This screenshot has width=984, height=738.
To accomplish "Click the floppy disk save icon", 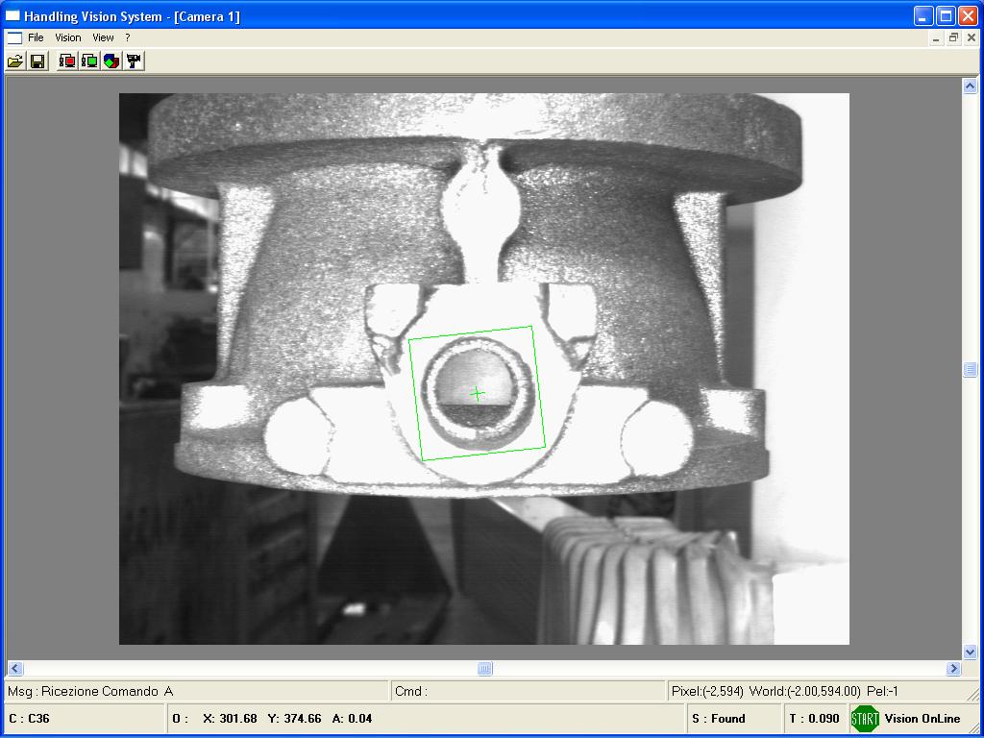I will [37, 61].
